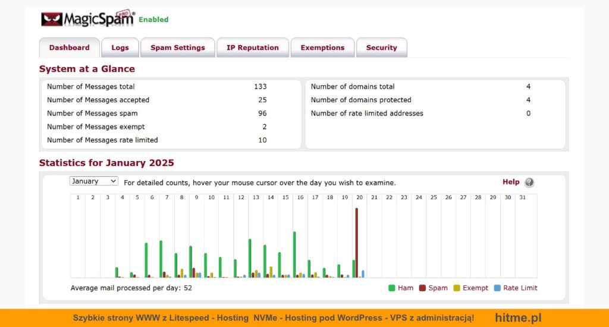Select the Exemptions tab

tap(322, 48)
